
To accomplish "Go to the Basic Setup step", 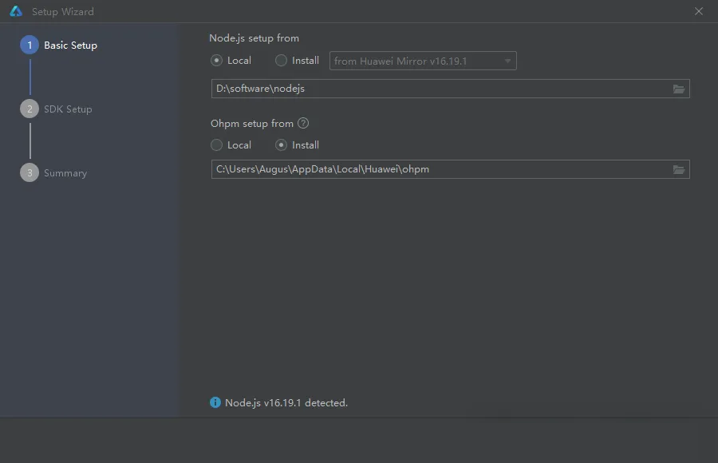I will pyautogui.click(x=58, y=45).
